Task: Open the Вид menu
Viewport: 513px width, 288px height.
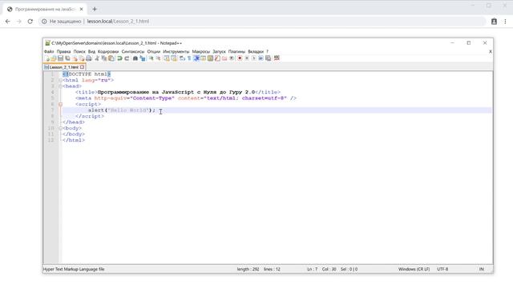Action: point(91,51)
